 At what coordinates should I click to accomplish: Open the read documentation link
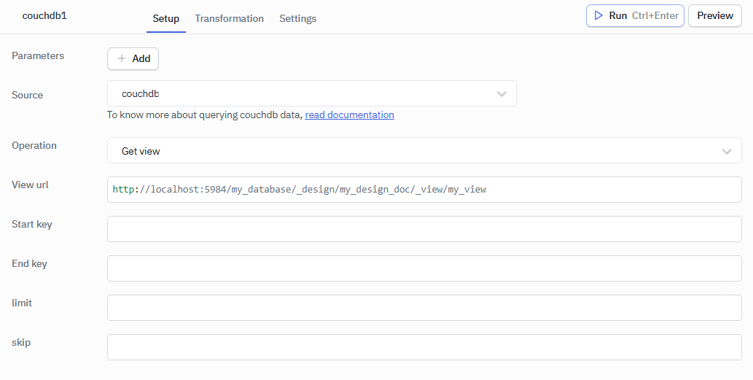click(x=349, y=115)
